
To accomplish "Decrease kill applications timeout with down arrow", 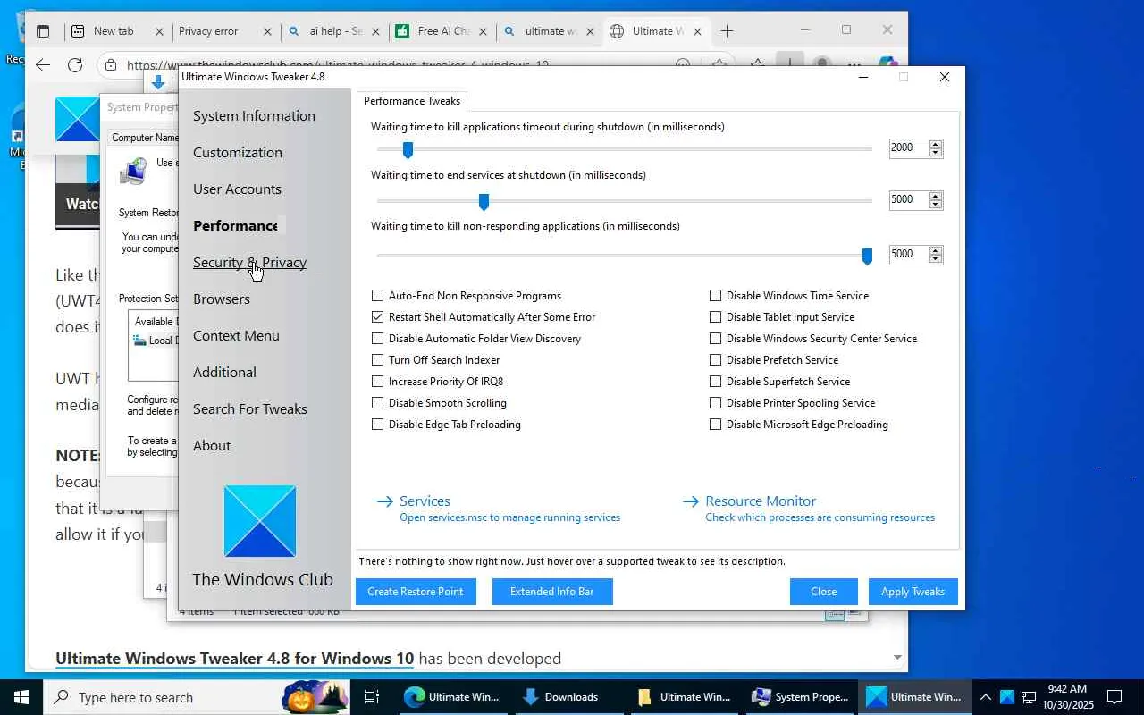I will pyautogui.click(x=936, y=153).
